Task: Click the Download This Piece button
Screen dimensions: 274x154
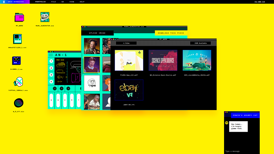Action: pos(171,33)
